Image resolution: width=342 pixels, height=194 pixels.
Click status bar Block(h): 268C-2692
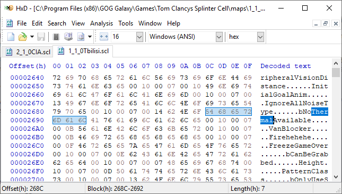(115, 189)
